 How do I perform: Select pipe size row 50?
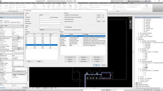click(x=42, y=47)
